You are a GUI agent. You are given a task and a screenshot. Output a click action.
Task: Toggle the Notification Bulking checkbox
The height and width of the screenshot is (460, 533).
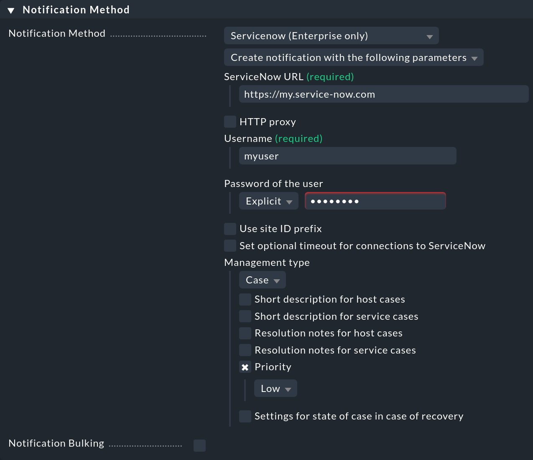[199, 445]
